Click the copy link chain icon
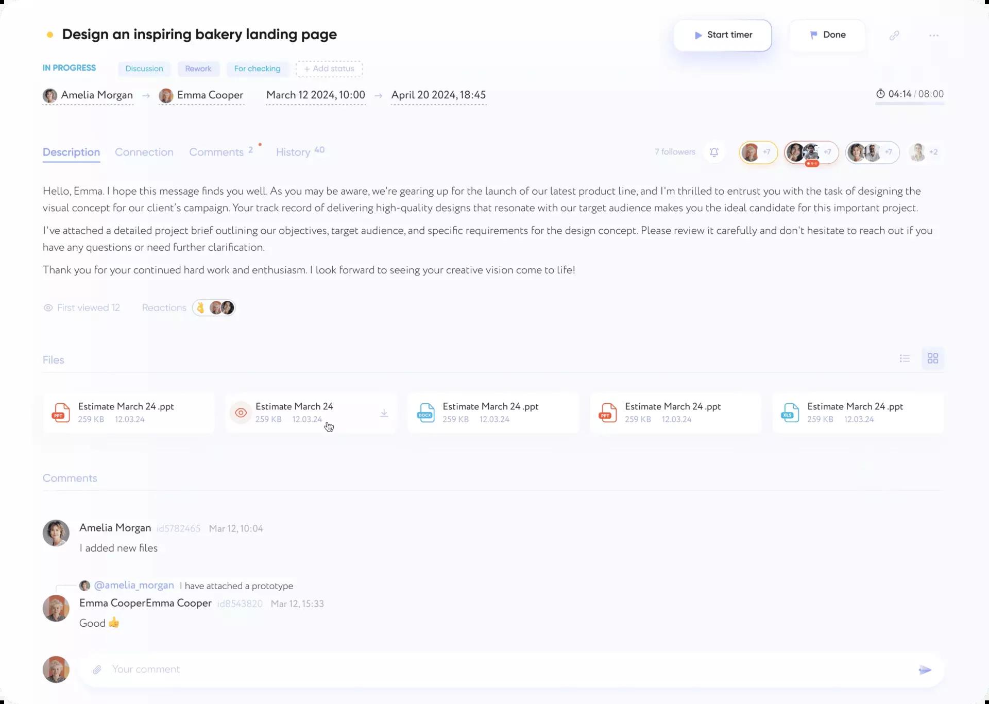989x704 pixels. click(894, 35)
